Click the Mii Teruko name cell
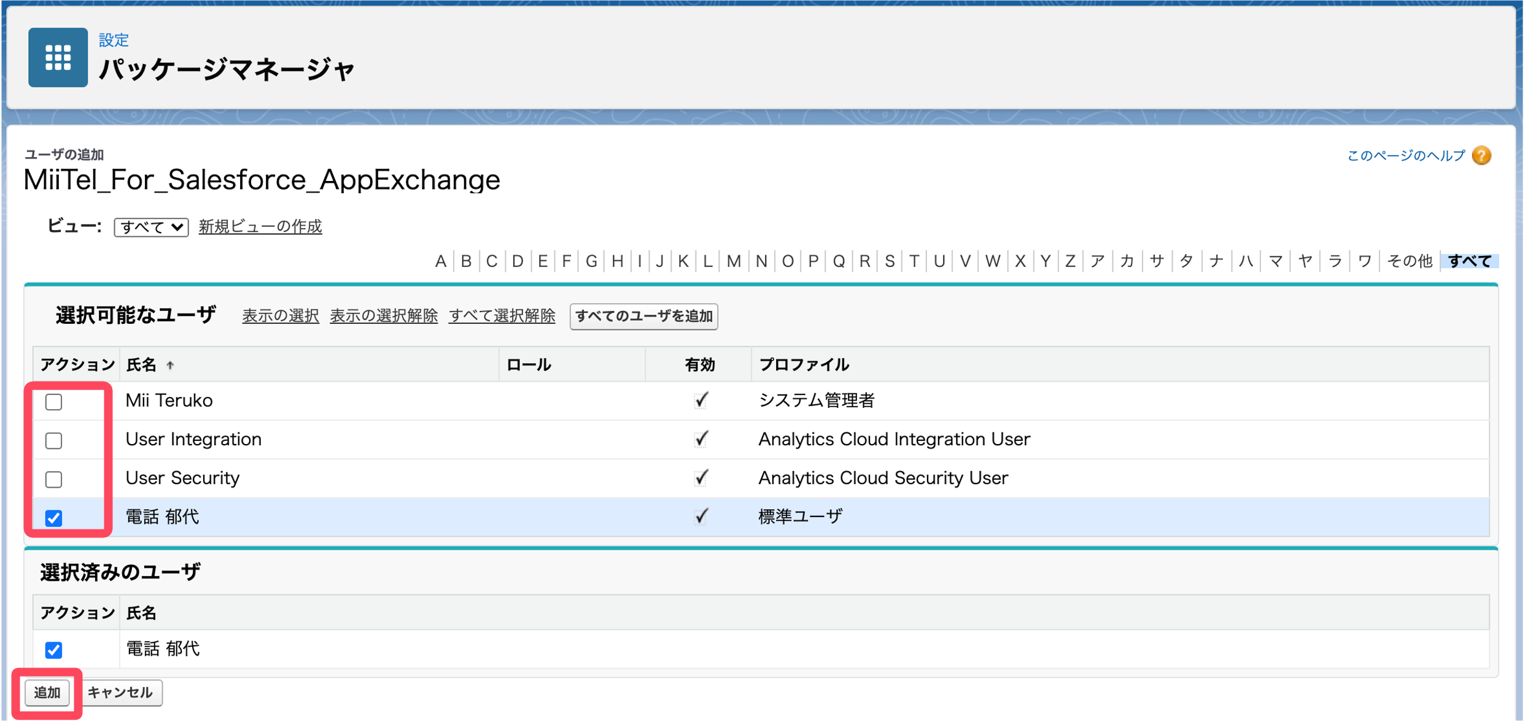Image resolution: width=1525 pixels, height=722 pixels. coord(169,401)
